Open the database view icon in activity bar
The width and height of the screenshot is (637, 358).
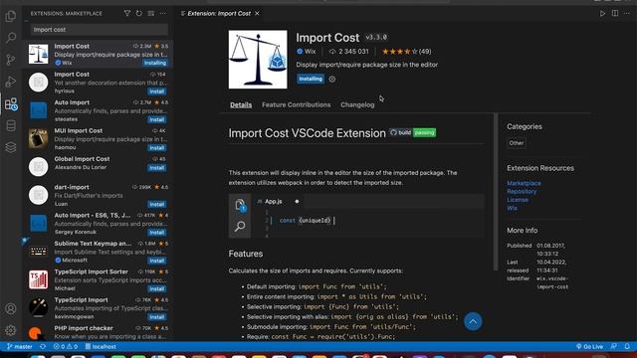tap(11, 126)
